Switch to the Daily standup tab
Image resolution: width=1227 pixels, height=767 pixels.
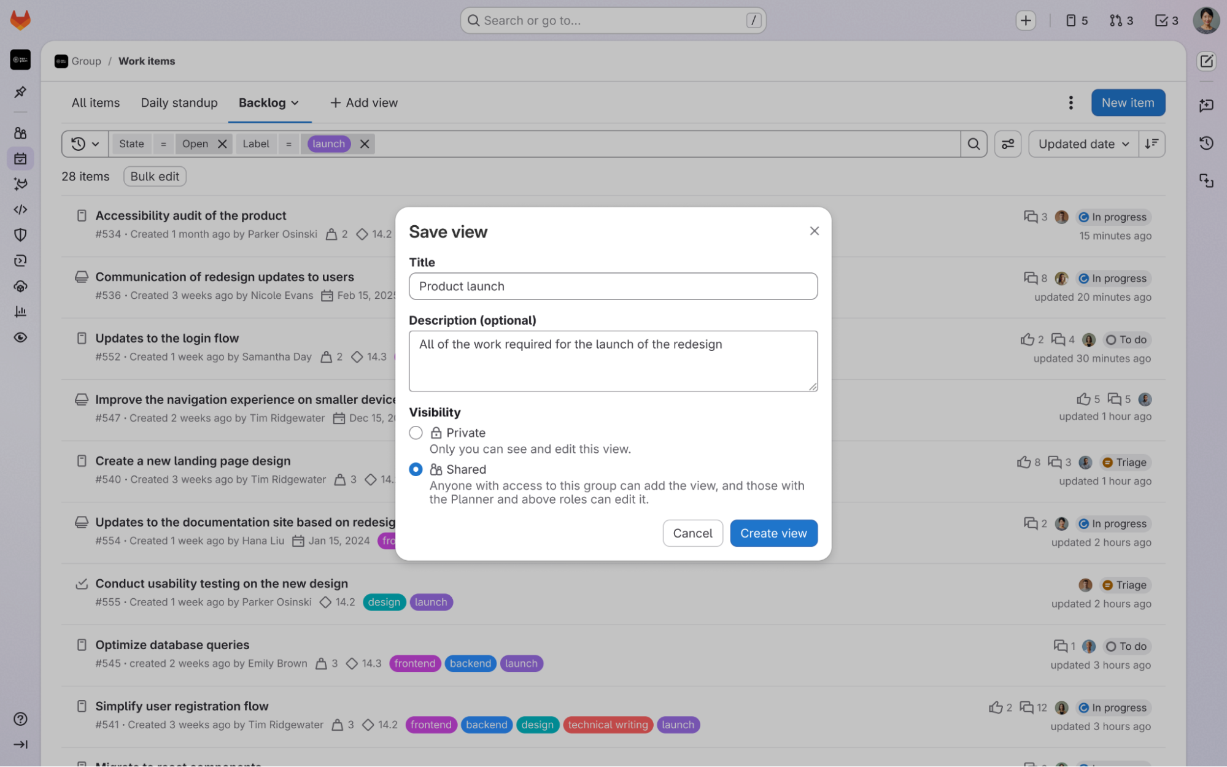pos(179,103)
